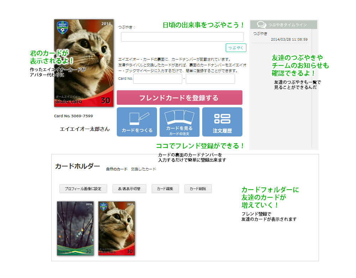Click the つぶやき entry in timeline
The height and width of the screenshot is (278, 356).
(x=260, y=34)
